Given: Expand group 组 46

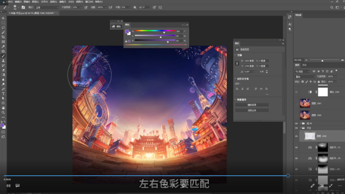Looking at the screenshot, I should 301,124.
